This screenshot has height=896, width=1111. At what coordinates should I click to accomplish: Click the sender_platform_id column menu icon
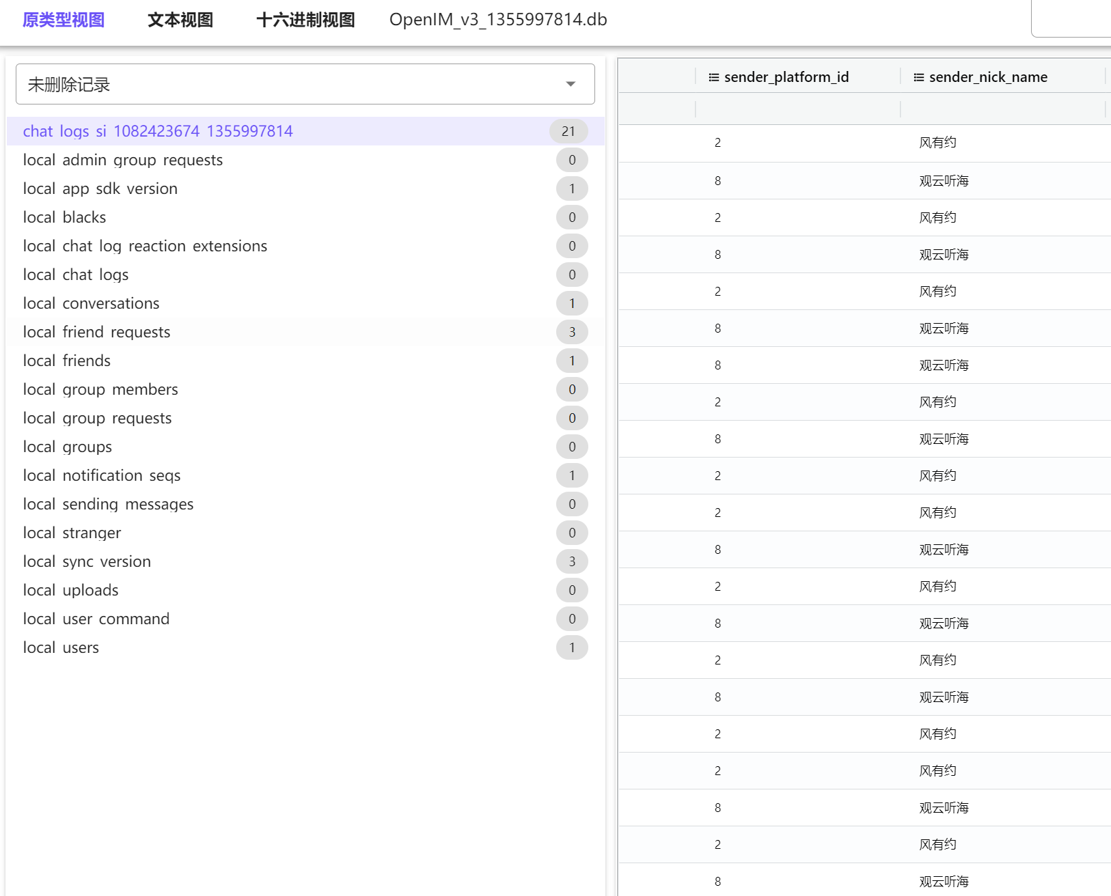[714, 77]
